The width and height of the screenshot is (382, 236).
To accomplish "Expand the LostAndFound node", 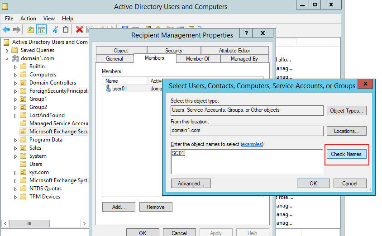I will 15,116.
